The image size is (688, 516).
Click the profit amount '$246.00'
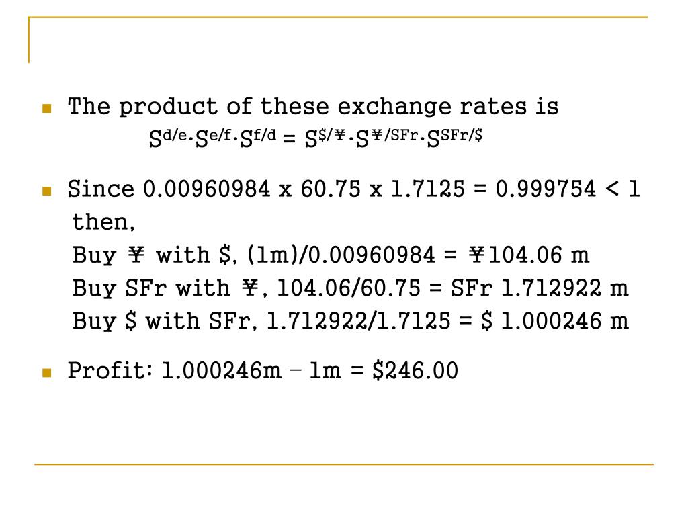click(x=415, y=370)
